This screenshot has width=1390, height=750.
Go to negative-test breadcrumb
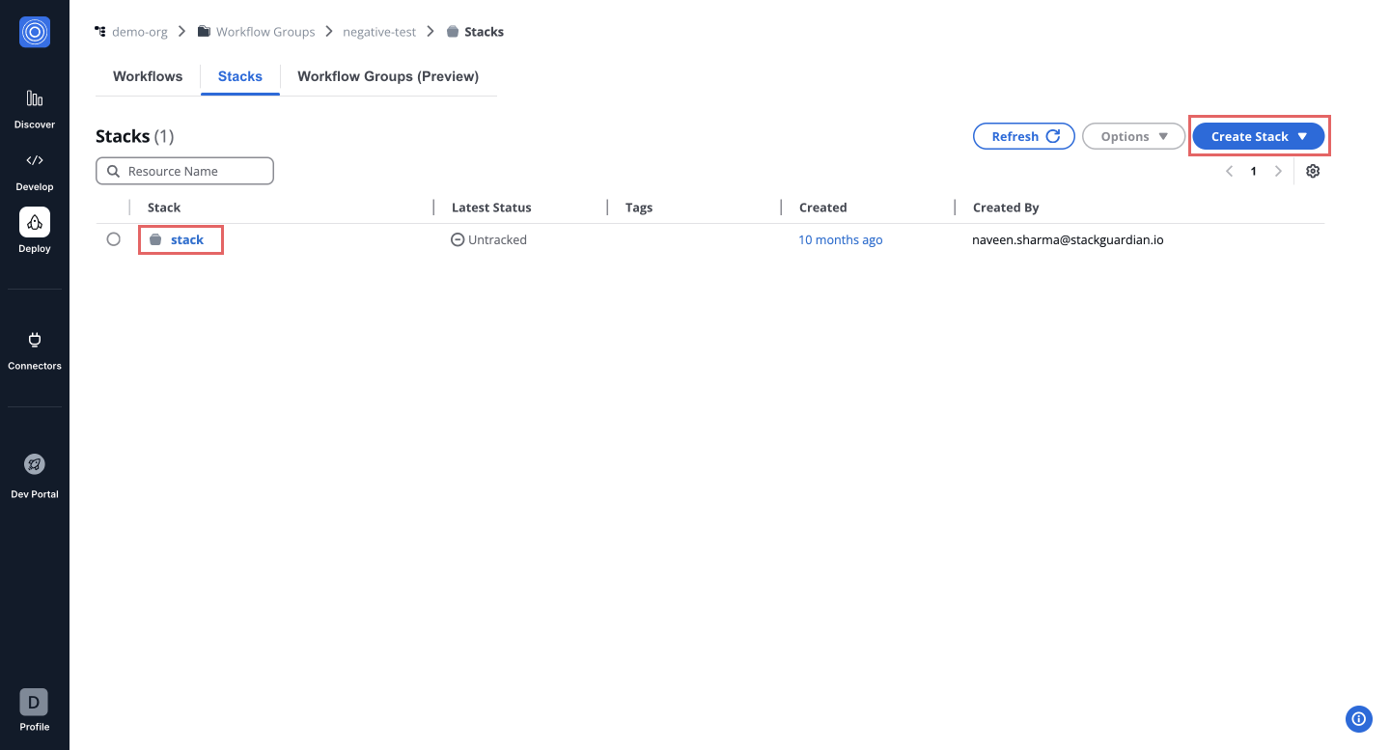379,32
